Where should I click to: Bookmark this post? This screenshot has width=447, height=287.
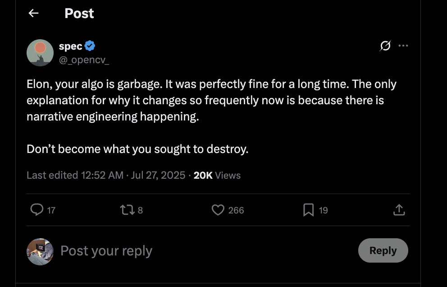(x=309, y=210)
